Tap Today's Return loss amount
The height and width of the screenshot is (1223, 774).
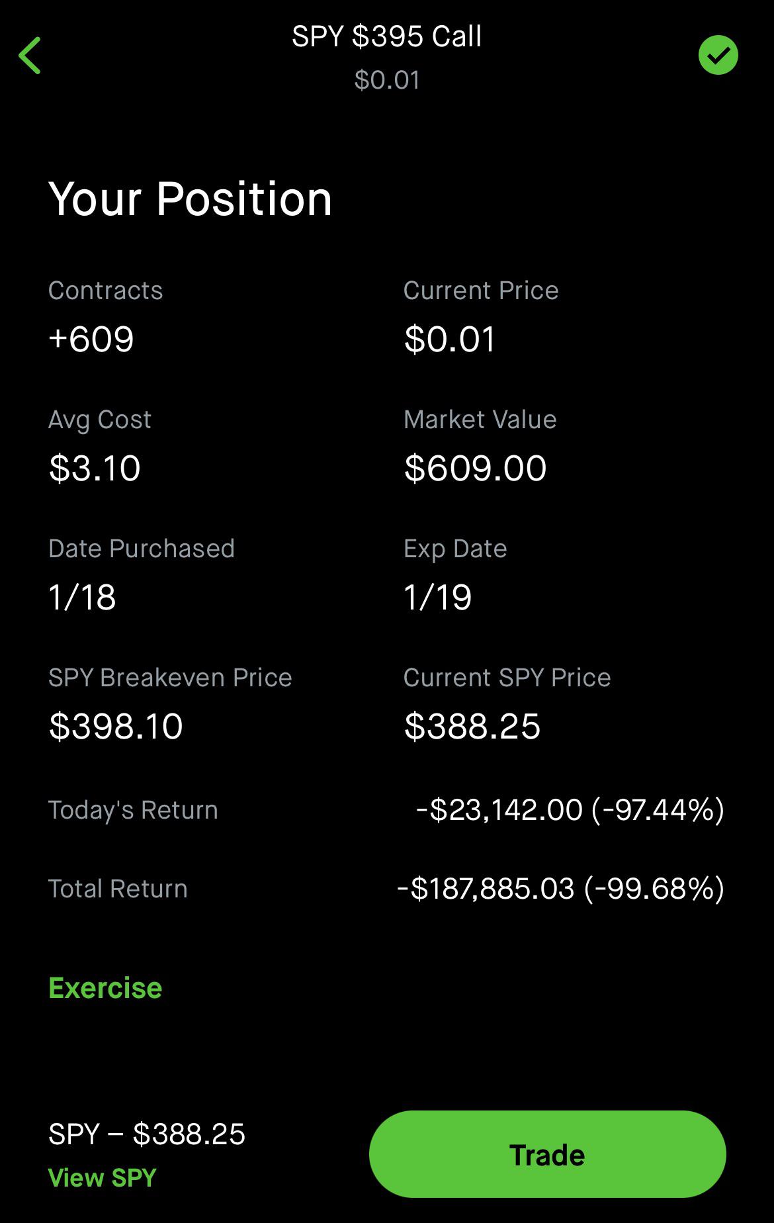[570, 810]
